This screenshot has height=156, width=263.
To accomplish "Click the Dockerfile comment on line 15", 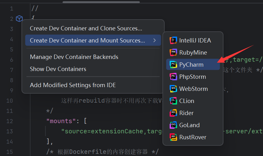I will 102,152.
